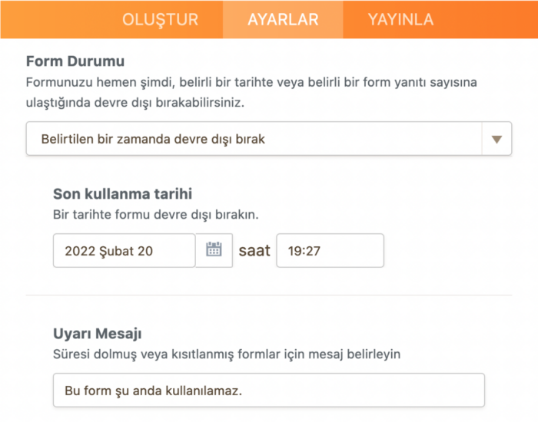Open the 'Belirtilen bir zamanda devre dışı bırak' combo box

[x=254, y=139]
